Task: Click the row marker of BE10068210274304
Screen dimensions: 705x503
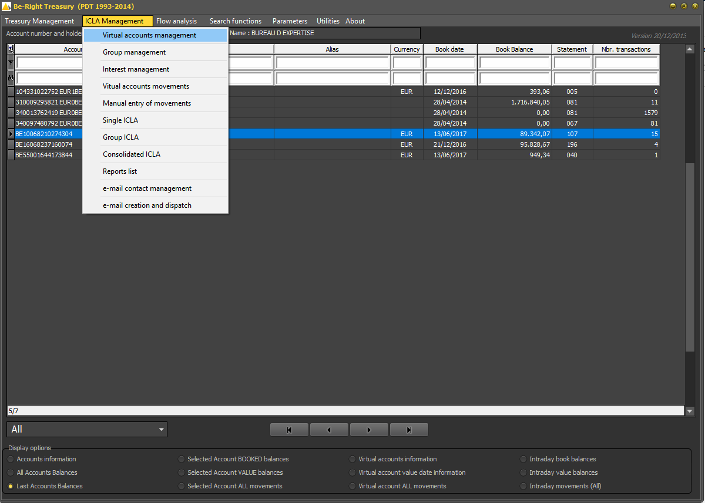Action: 11,134
